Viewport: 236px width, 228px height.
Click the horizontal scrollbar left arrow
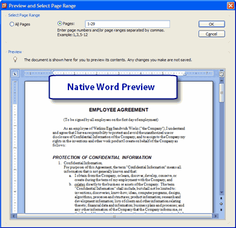tap(14, 216)
